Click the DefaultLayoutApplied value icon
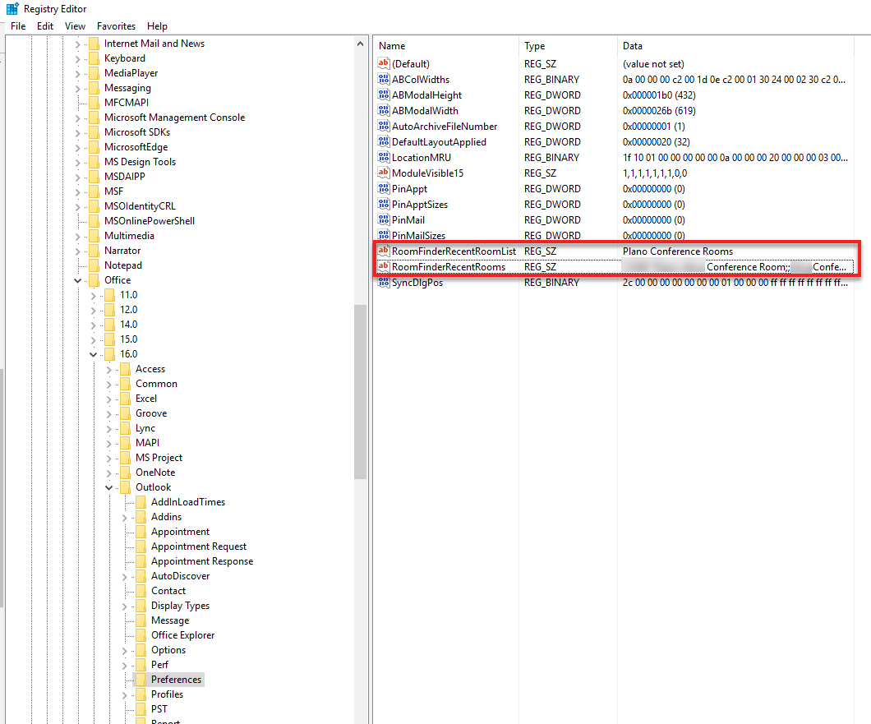871x724 pixels. point(383,141)
